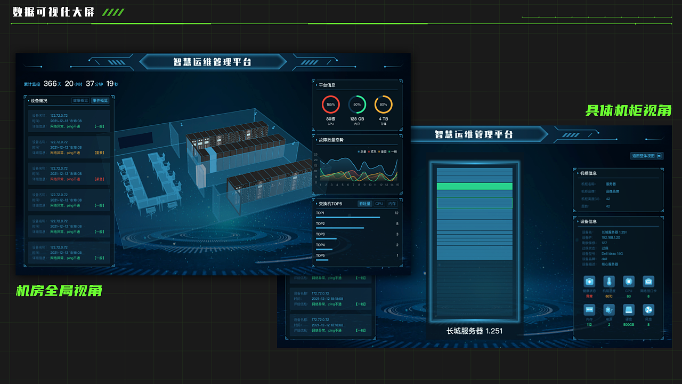Toggle 一般 legend in fault trend chart
This screenshot has width=682, height=384.
click(x=393, y=152)
